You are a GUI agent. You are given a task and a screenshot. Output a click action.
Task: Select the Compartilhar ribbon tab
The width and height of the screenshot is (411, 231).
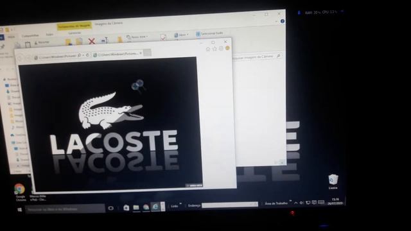pos(30,36)
